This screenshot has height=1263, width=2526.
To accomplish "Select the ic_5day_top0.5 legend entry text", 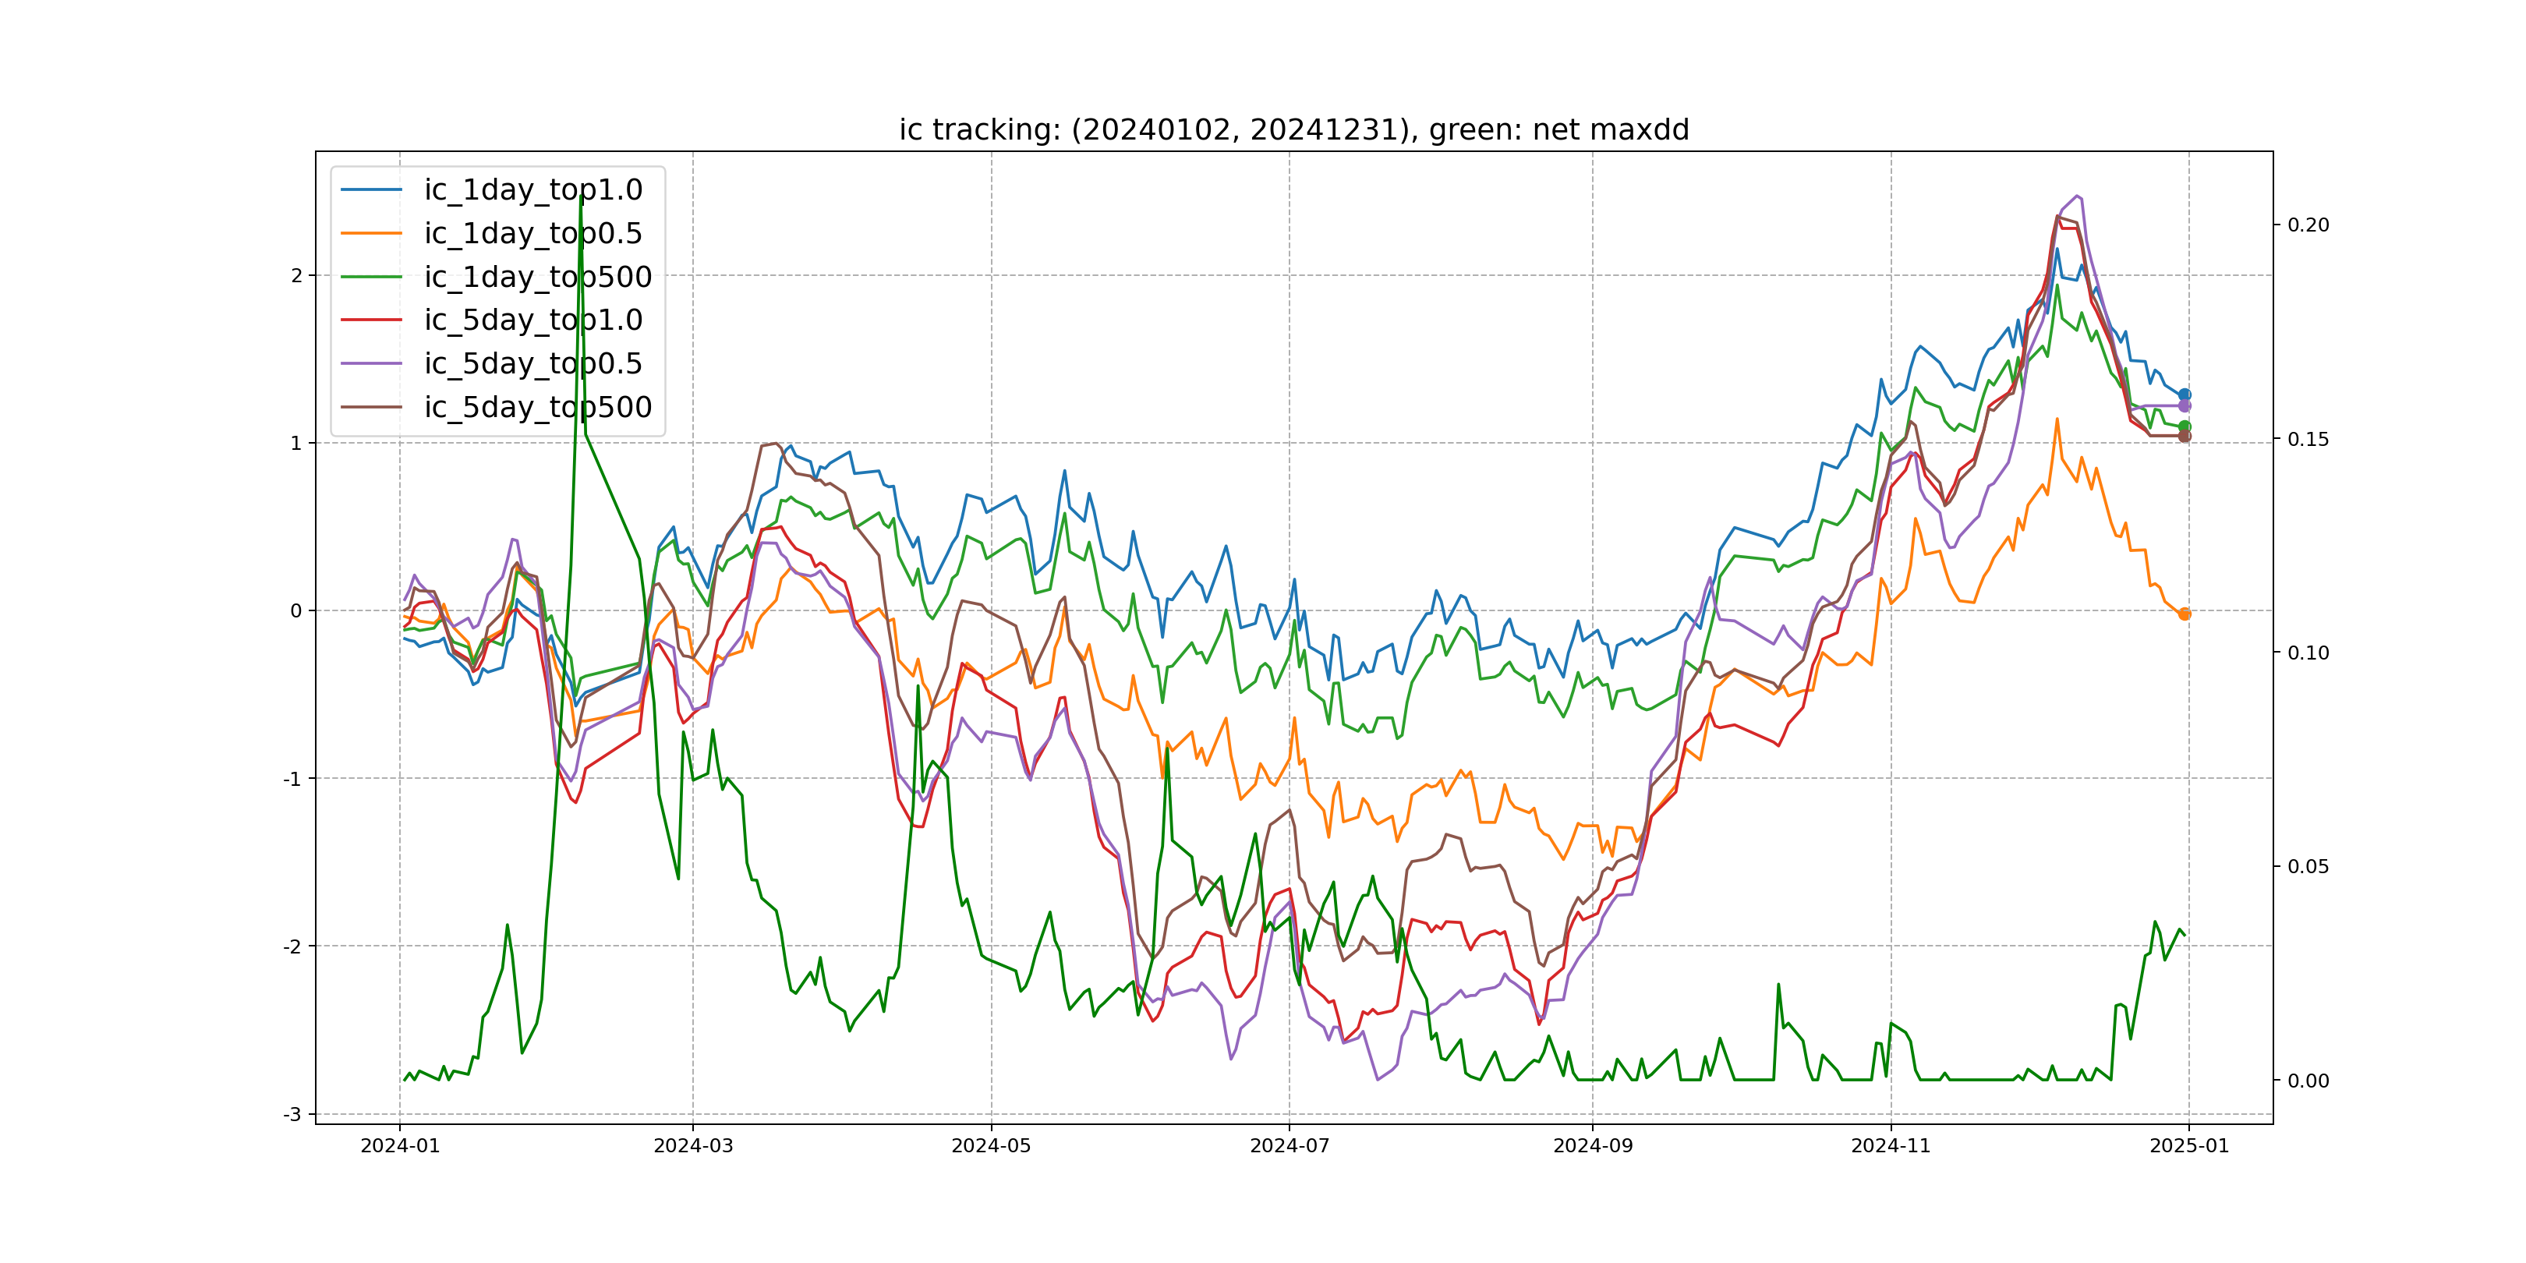I will pos(532,364).
